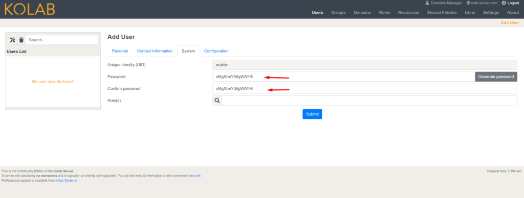Switch to the Configuration tab

[x=216, y=51]
